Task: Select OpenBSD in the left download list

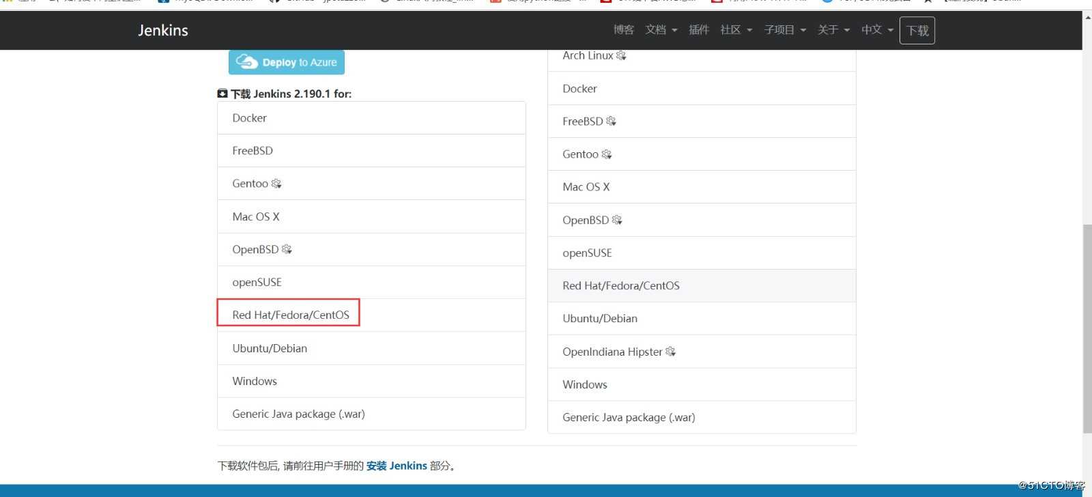Action: (371, 249)
